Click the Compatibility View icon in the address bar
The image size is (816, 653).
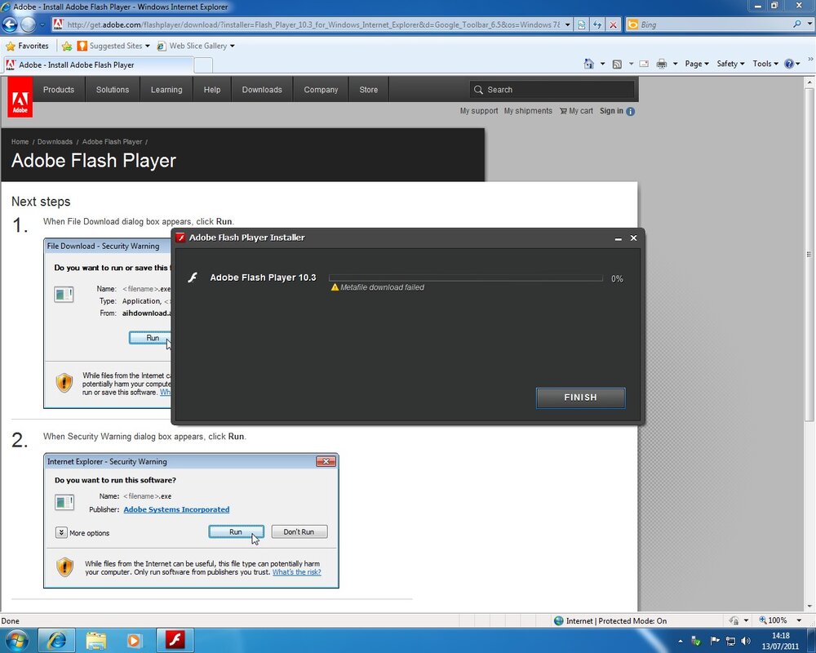[x=581, y=24]
